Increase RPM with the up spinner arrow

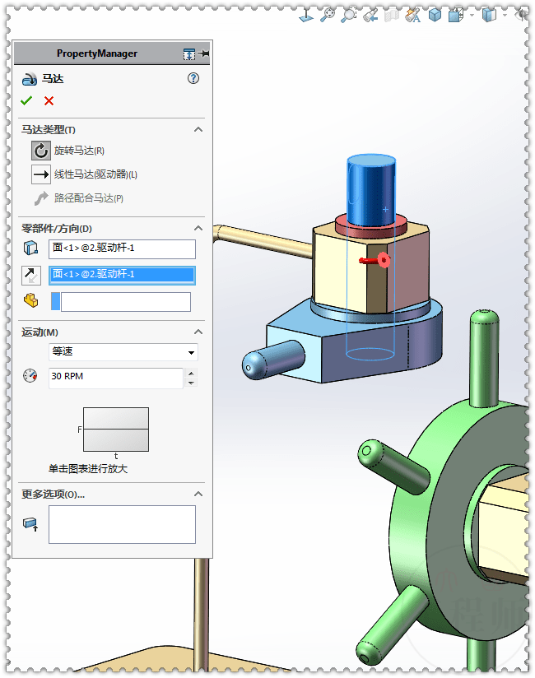tap(191, 374)
